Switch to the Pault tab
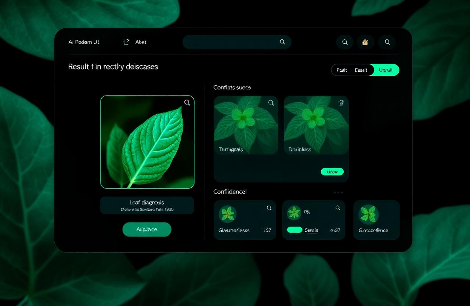The width and height of the screenshot is (470, 306). click(x=341, y=70)
